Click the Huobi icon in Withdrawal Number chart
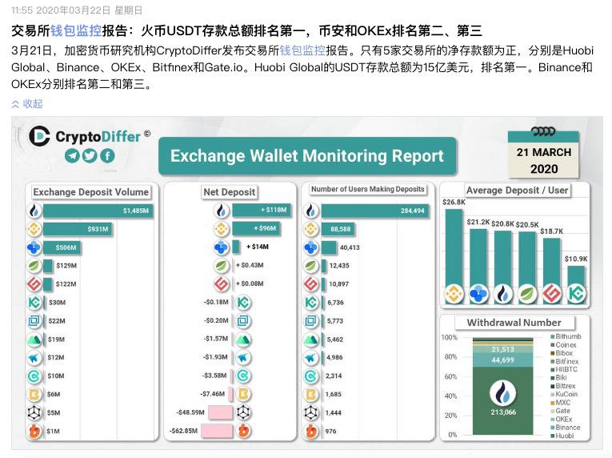Screen dimensions: 612x458 point(502,393)
